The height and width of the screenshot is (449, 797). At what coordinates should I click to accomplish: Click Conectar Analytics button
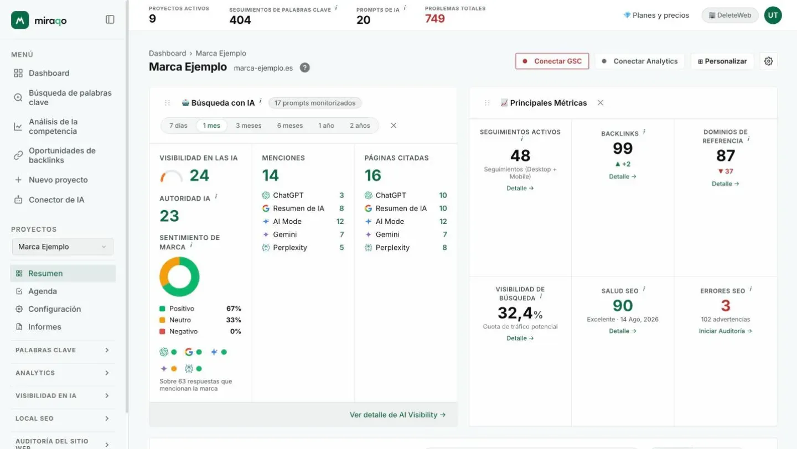click(x=640, y=61)
